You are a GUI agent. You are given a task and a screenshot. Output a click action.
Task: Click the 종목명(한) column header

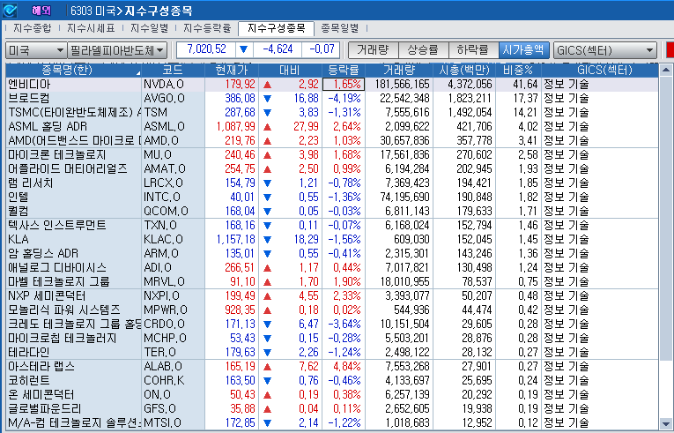(x=73, y=71)
